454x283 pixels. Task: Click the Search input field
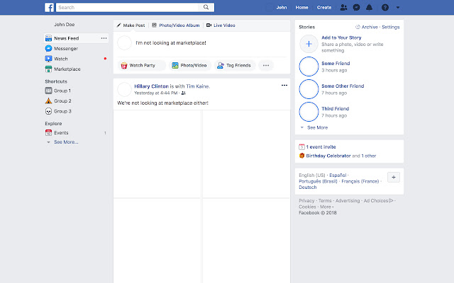point(128,7)
